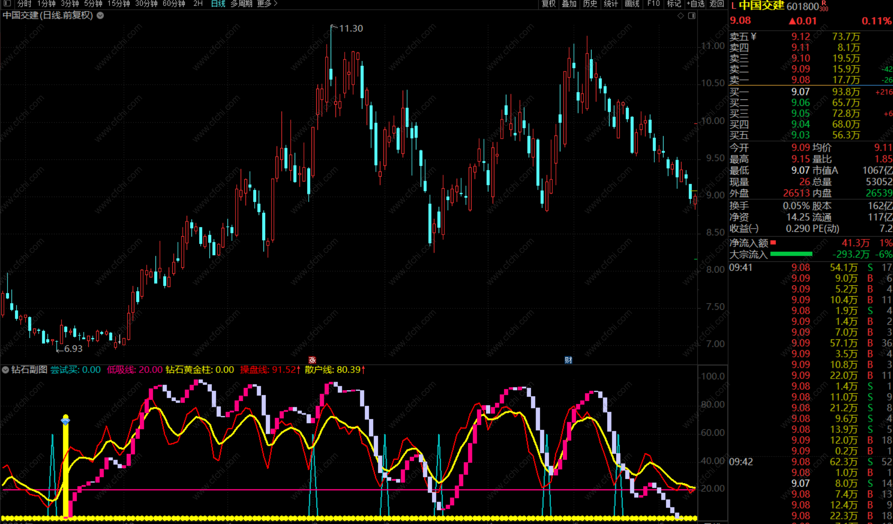This screenshot has height=524, width=893.
Task: Add the stock via +自选 button
Action: coord(695,4)
